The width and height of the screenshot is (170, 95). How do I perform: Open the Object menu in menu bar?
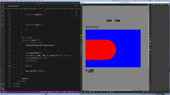tap(17, 1)
